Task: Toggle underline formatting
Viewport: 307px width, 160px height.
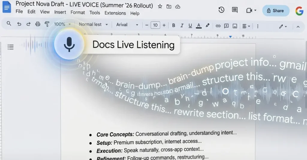Action: click(x=190, y=26)
